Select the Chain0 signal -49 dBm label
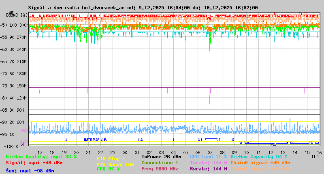Viewport: 324px width, 174px height. tap(260, 163)
